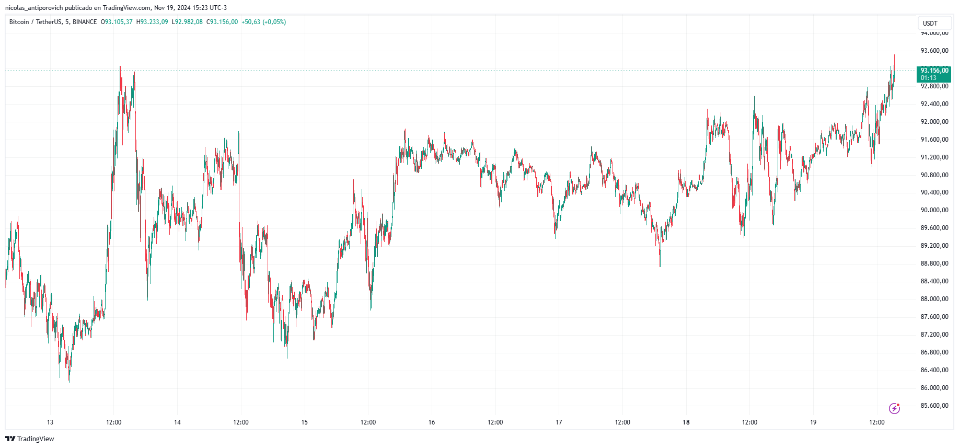The width and height of the screenshot is (959, 448).
Task: Click the 01:13 candle countdown timer
Action: coord(929,78)
